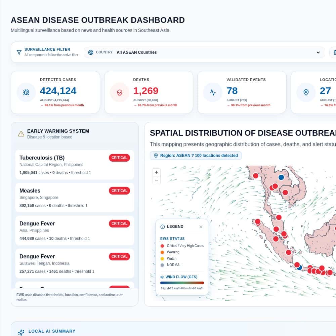Click "96.7% from previous month" on Deaths card
Screen dimensions: 336x336
(x=157, y=105)
